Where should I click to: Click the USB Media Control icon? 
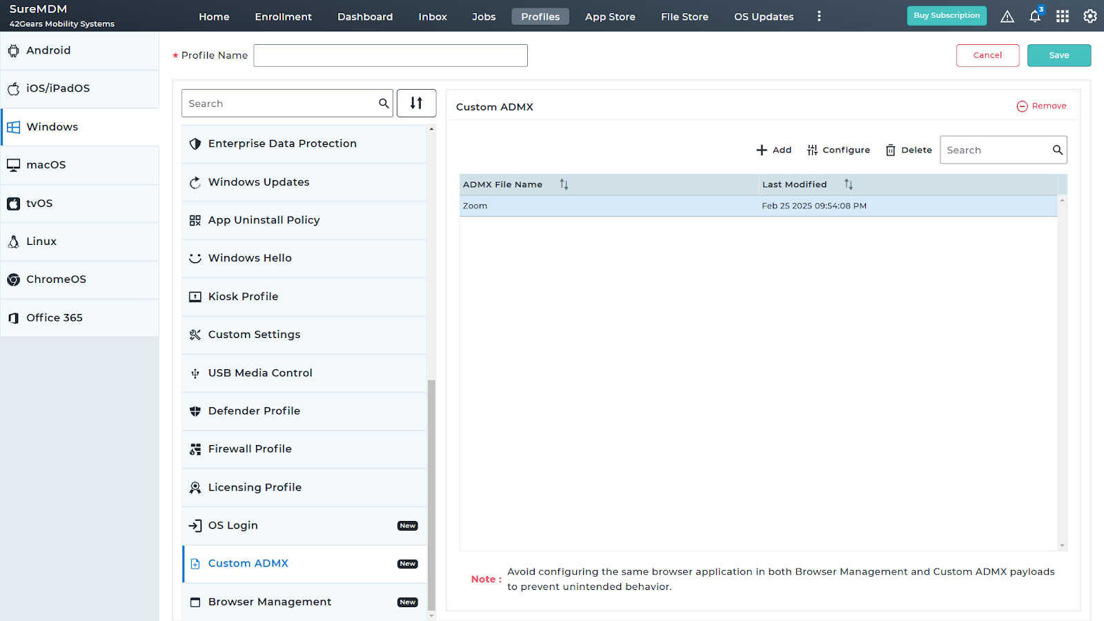coord(195,373)
